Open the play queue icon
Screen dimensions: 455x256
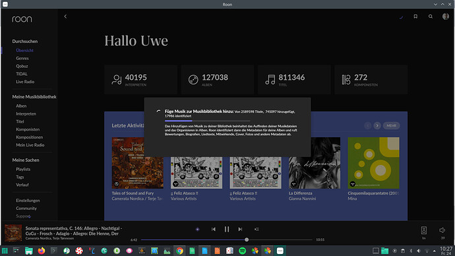(257, 230)
